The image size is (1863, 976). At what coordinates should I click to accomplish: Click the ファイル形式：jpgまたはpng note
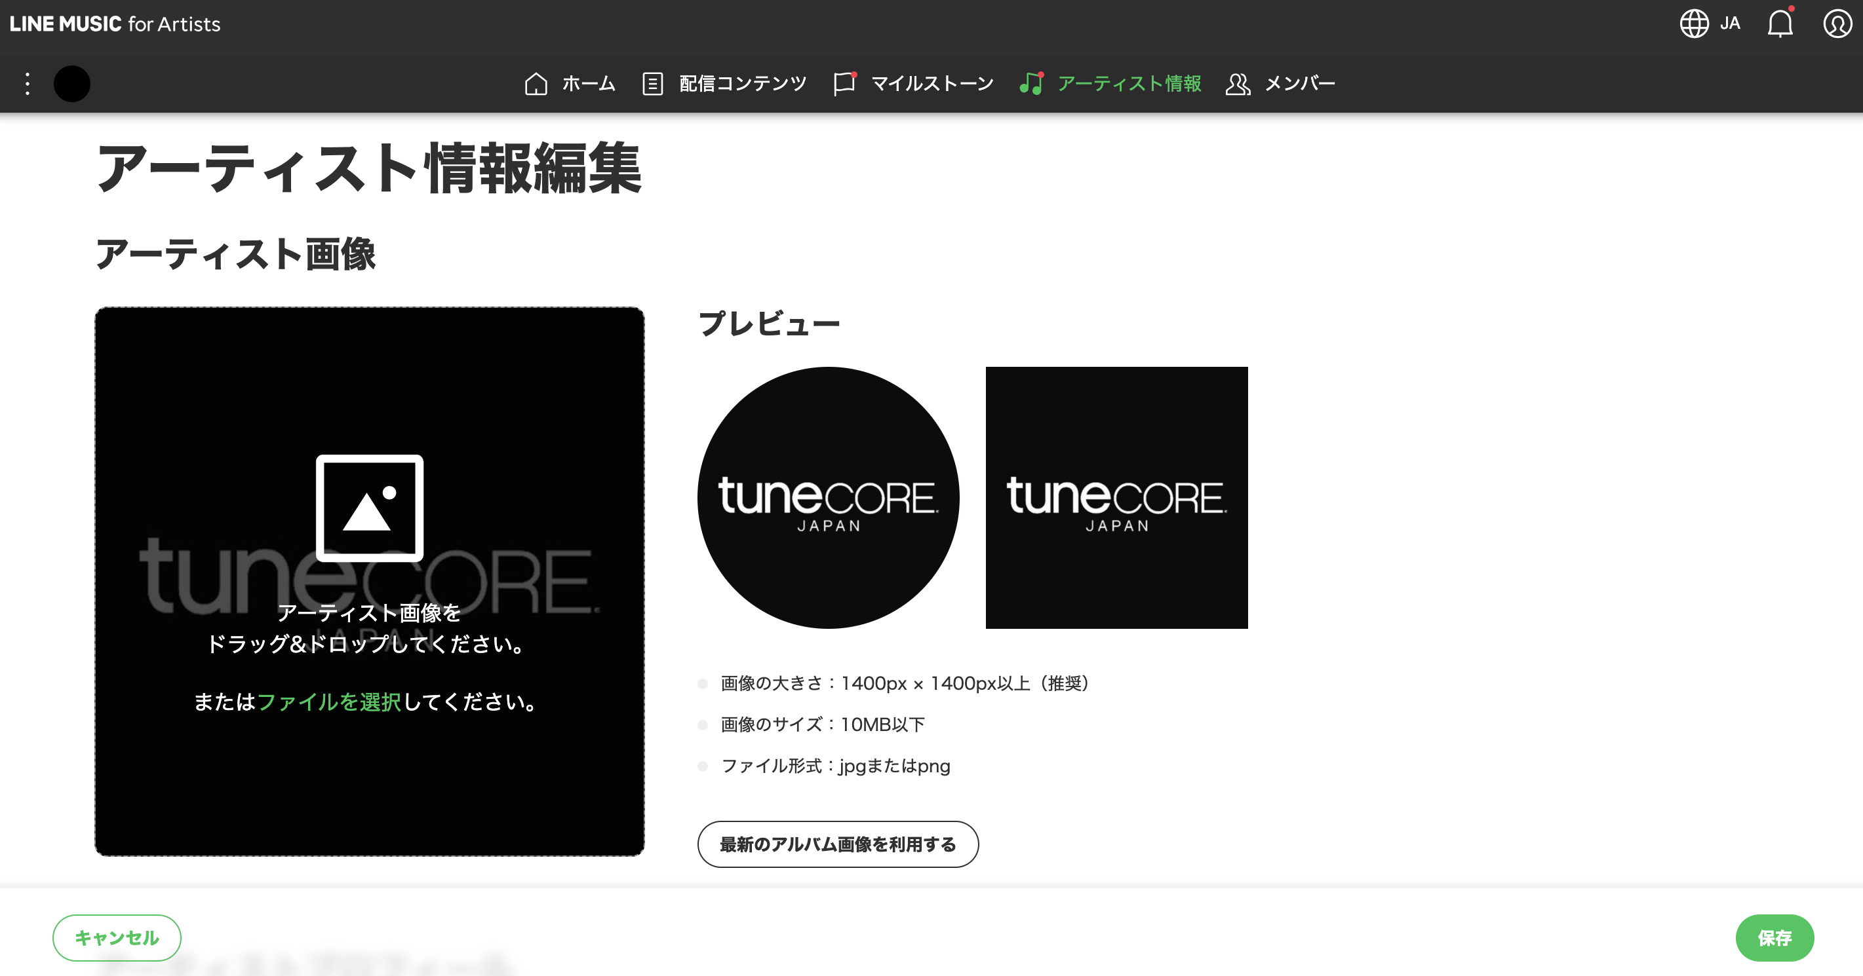[x=835, y=766]
